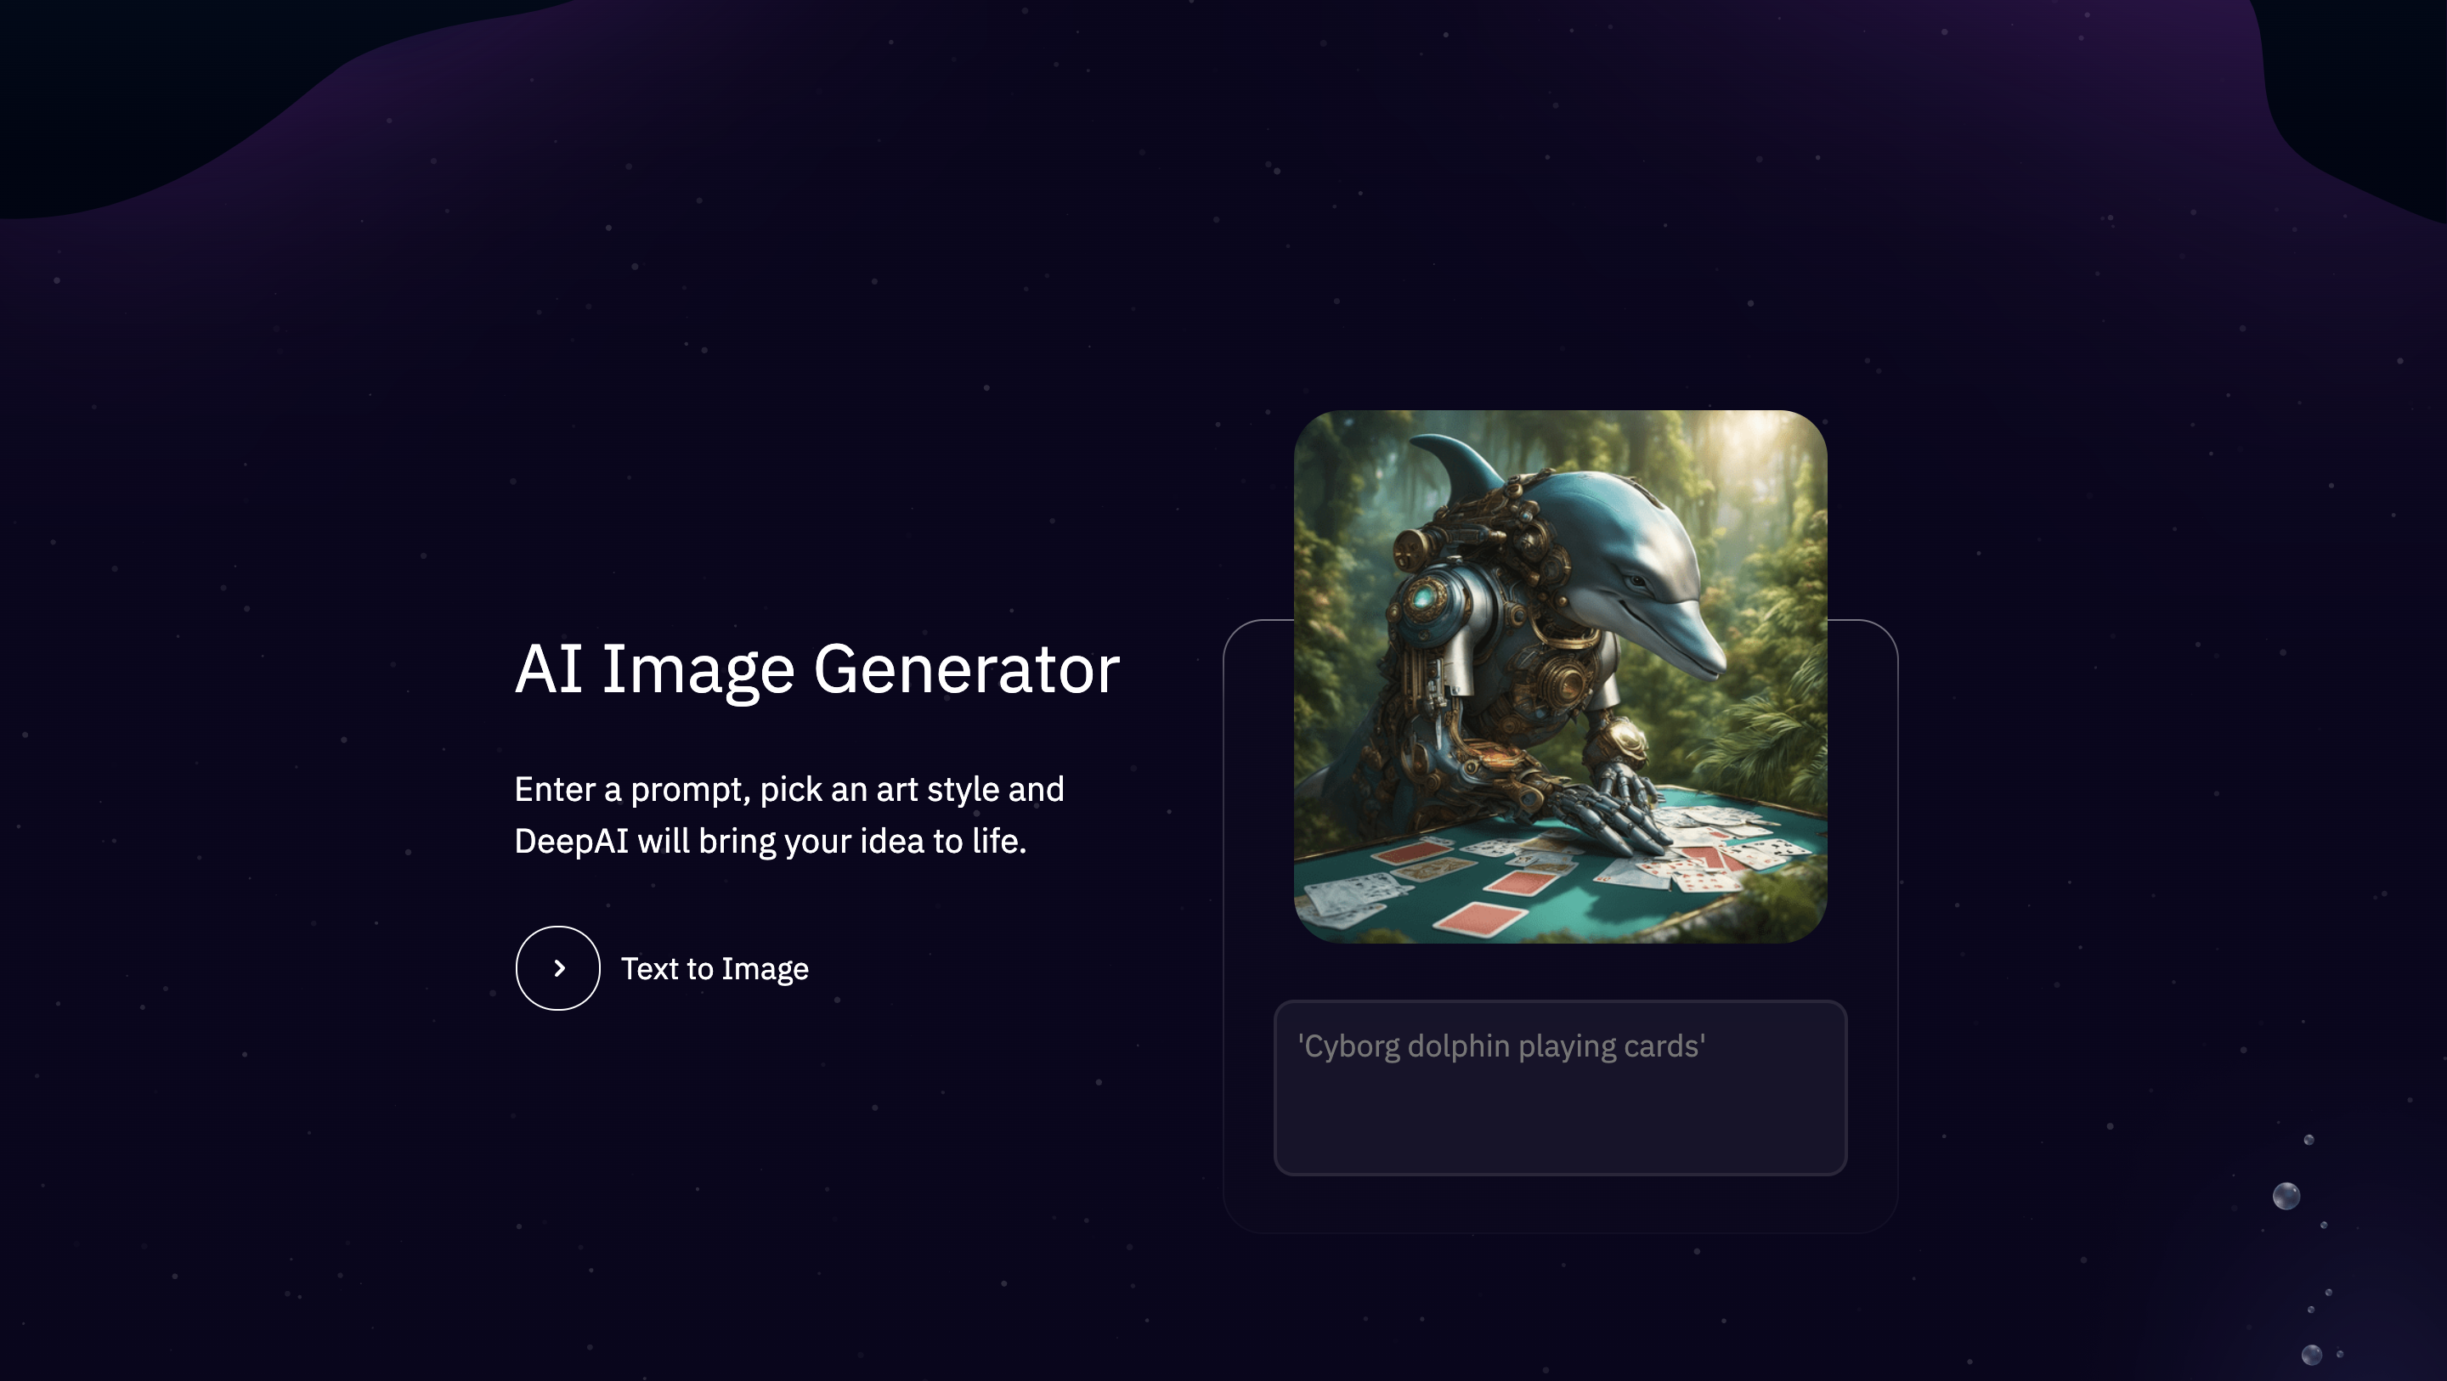Click the glowing turquoise orb on the dolphin's shoulder

1423,600
